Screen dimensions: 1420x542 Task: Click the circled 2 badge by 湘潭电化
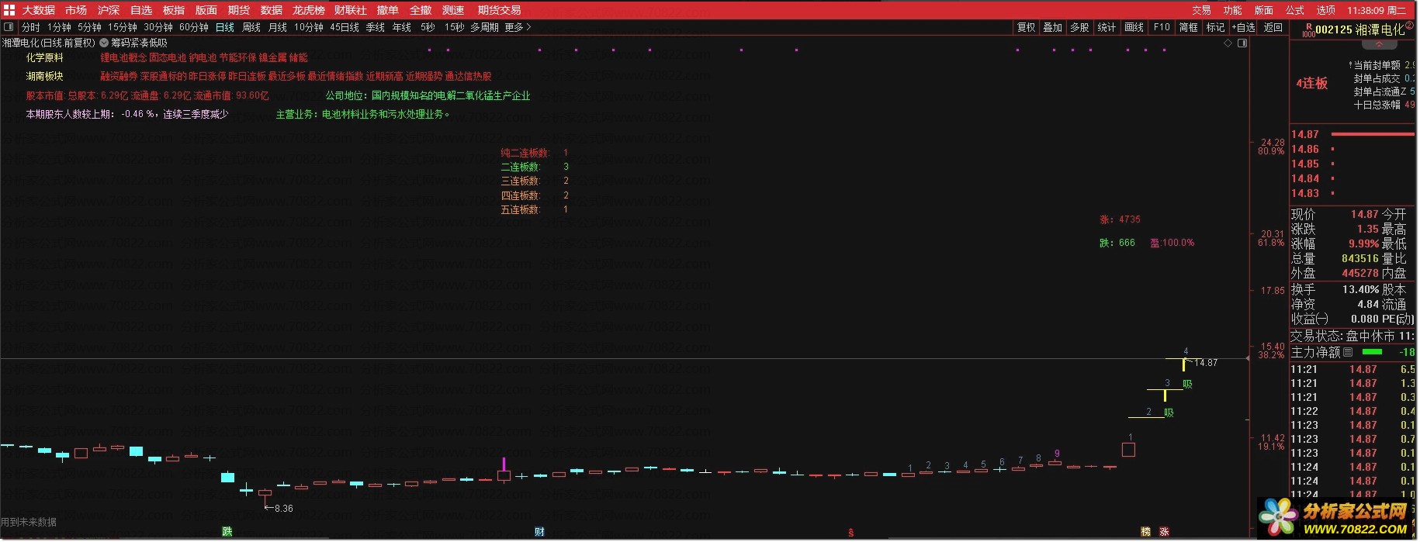[1410, 26]
